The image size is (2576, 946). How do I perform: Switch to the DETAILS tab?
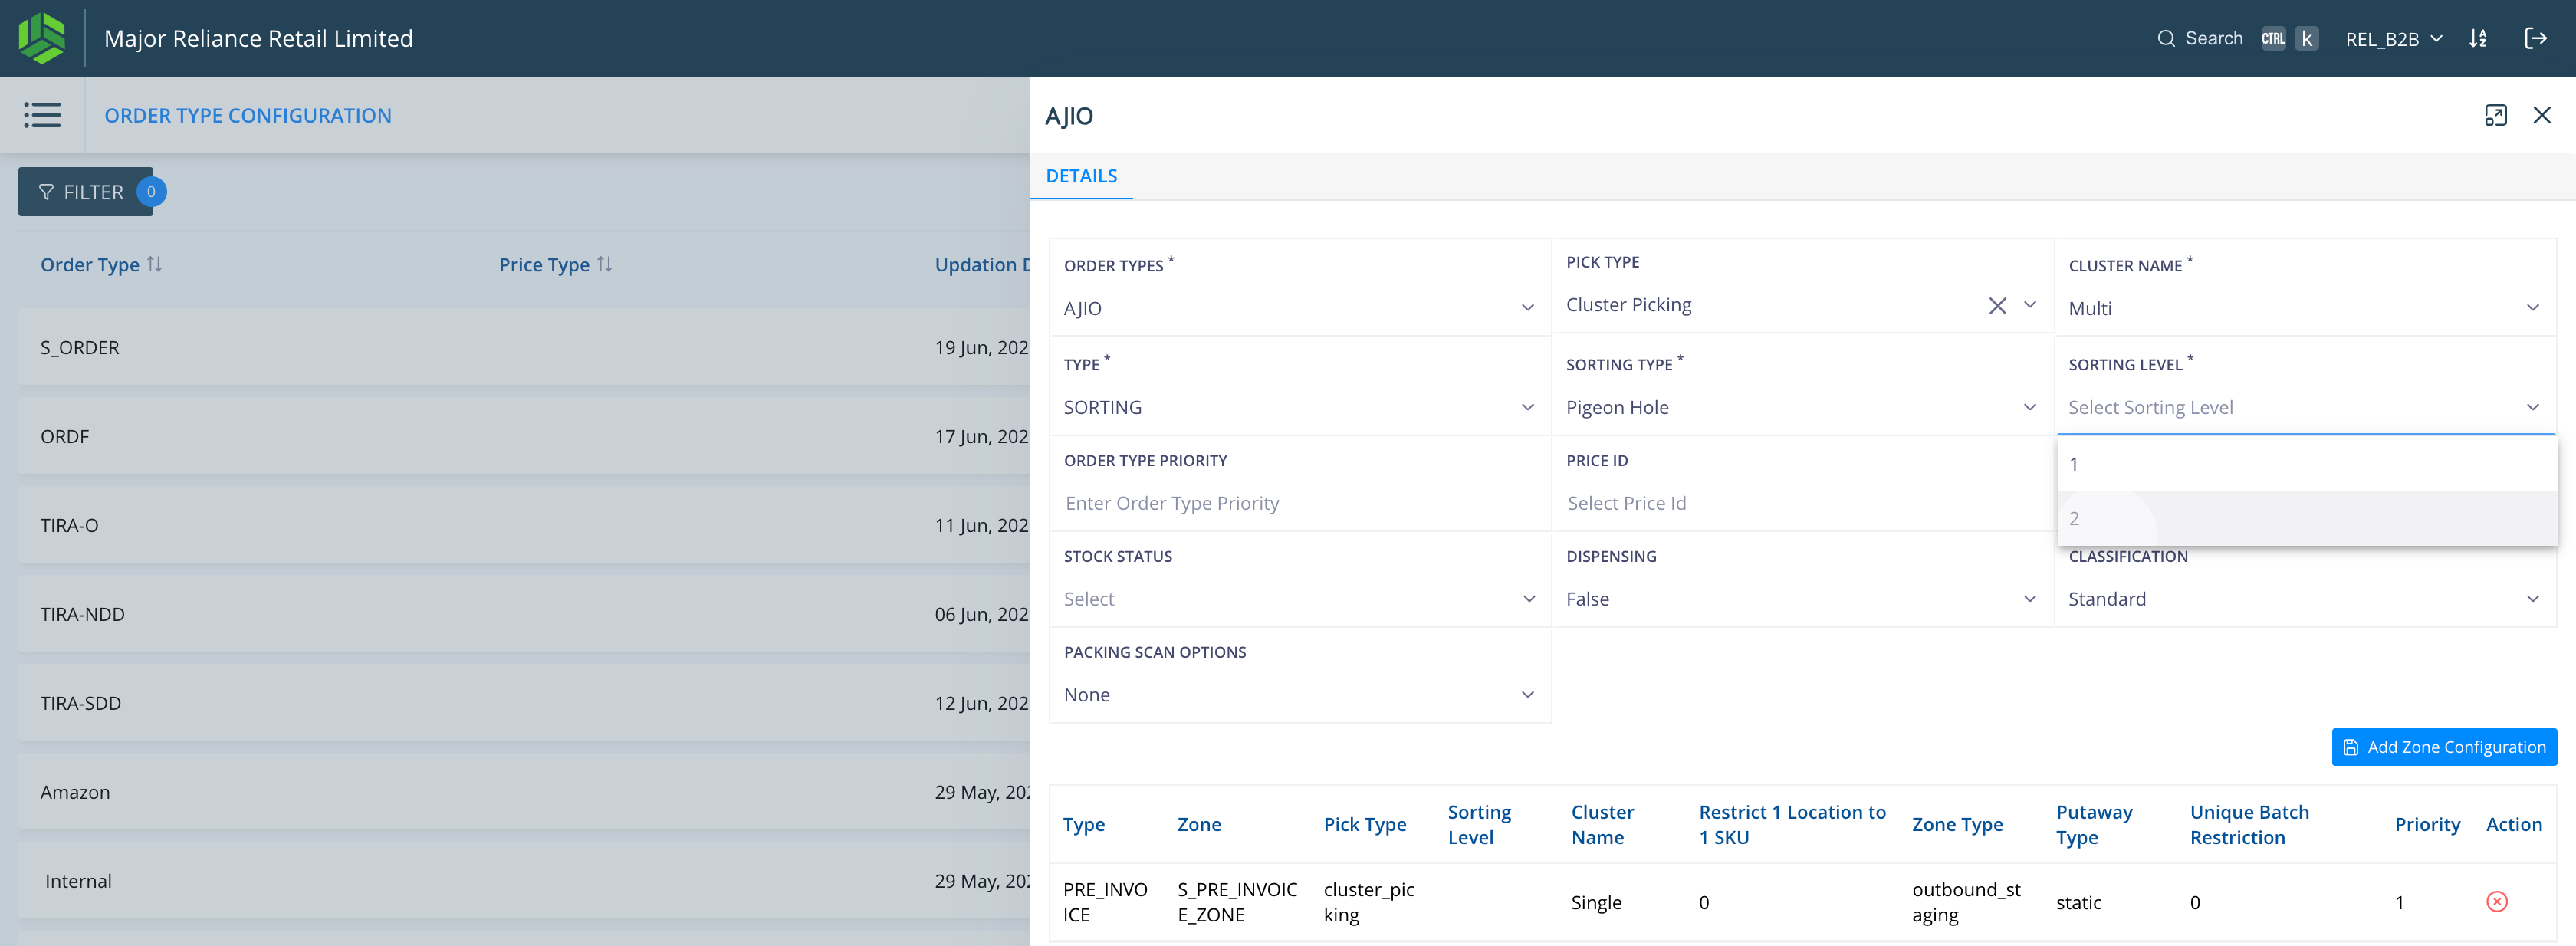1081,176
